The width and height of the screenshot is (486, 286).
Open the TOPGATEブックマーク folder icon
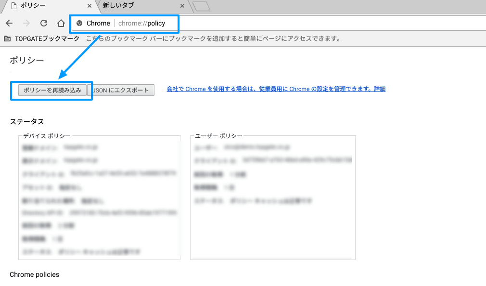click(x=7, y=39)
